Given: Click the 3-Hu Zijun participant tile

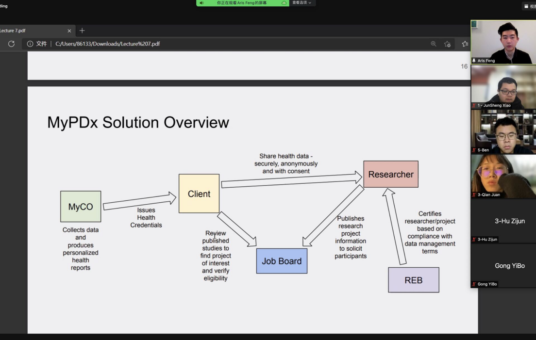Looking at the screenshot, I should pyautogui.click(x=503, y=221).
